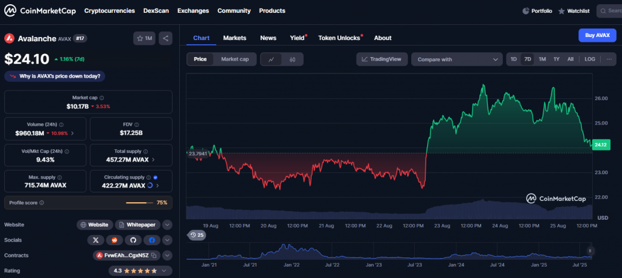
Task: Open the Portfolio pie icon link
Action: coord(537,11)
